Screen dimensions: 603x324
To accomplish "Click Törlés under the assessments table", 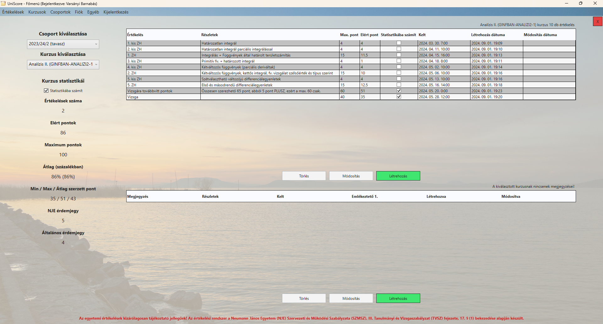I will coord(304,176).
